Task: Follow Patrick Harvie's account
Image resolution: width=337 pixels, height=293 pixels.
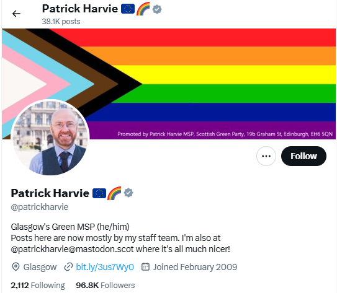Action: coord(303,156)
